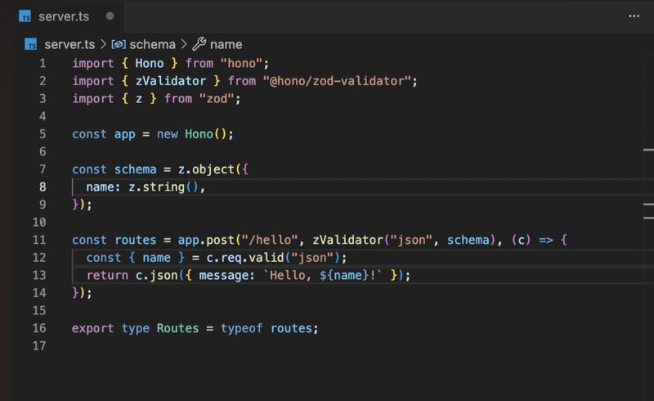Click Hono() constructor on line 5

[x=206, y=134]
